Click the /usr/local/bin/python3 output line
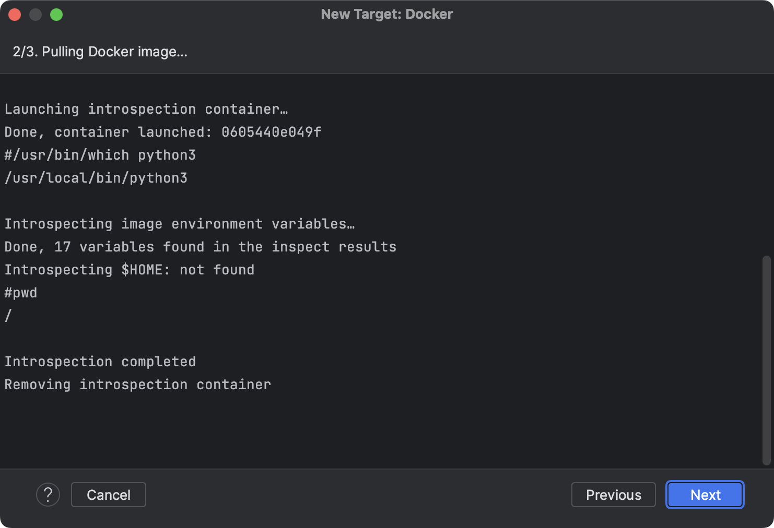 97,177
